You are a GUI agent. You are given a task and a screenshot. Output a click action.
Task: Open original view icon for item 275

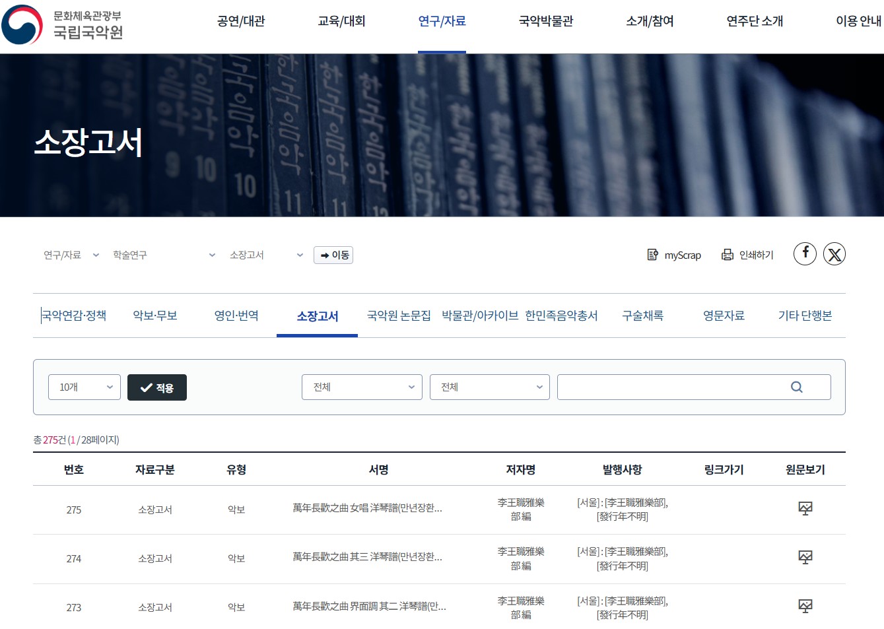click(805, 508)
